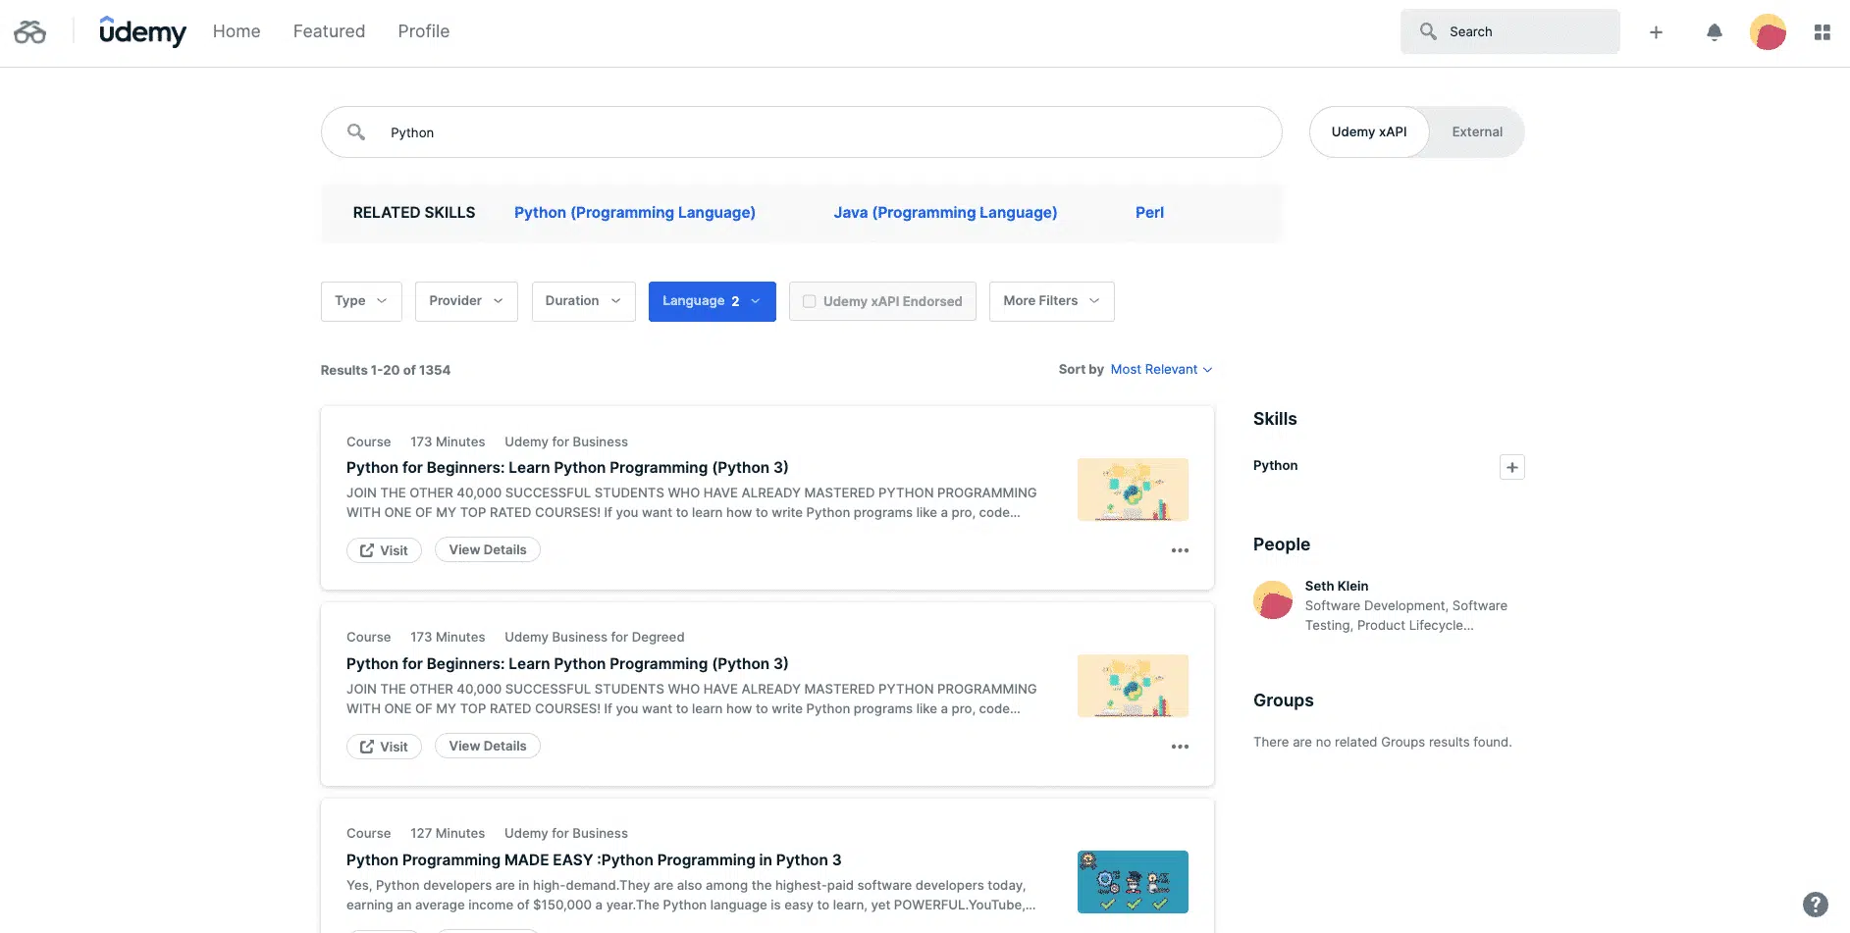Go to the Home nav item
This screenshot has width=1850, height=933.
pos(237,31)
